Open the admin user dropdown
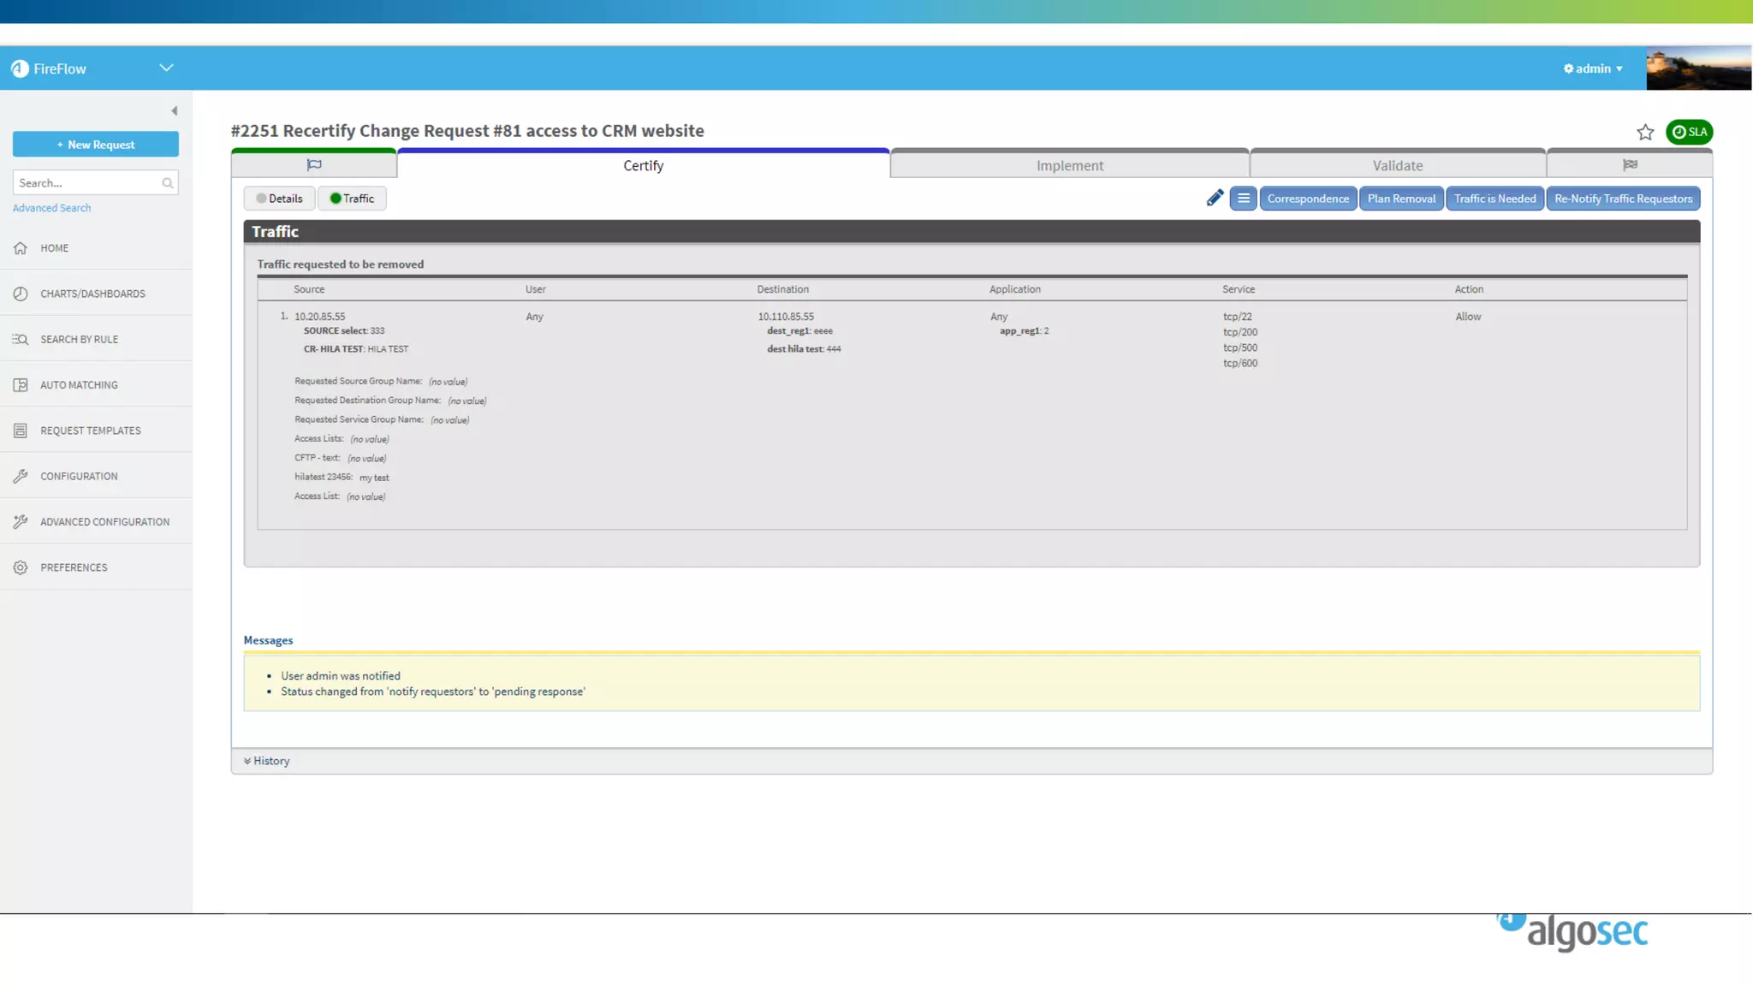The width and height of the screenshot is (1753, 986). click(x=1593, y=68)
